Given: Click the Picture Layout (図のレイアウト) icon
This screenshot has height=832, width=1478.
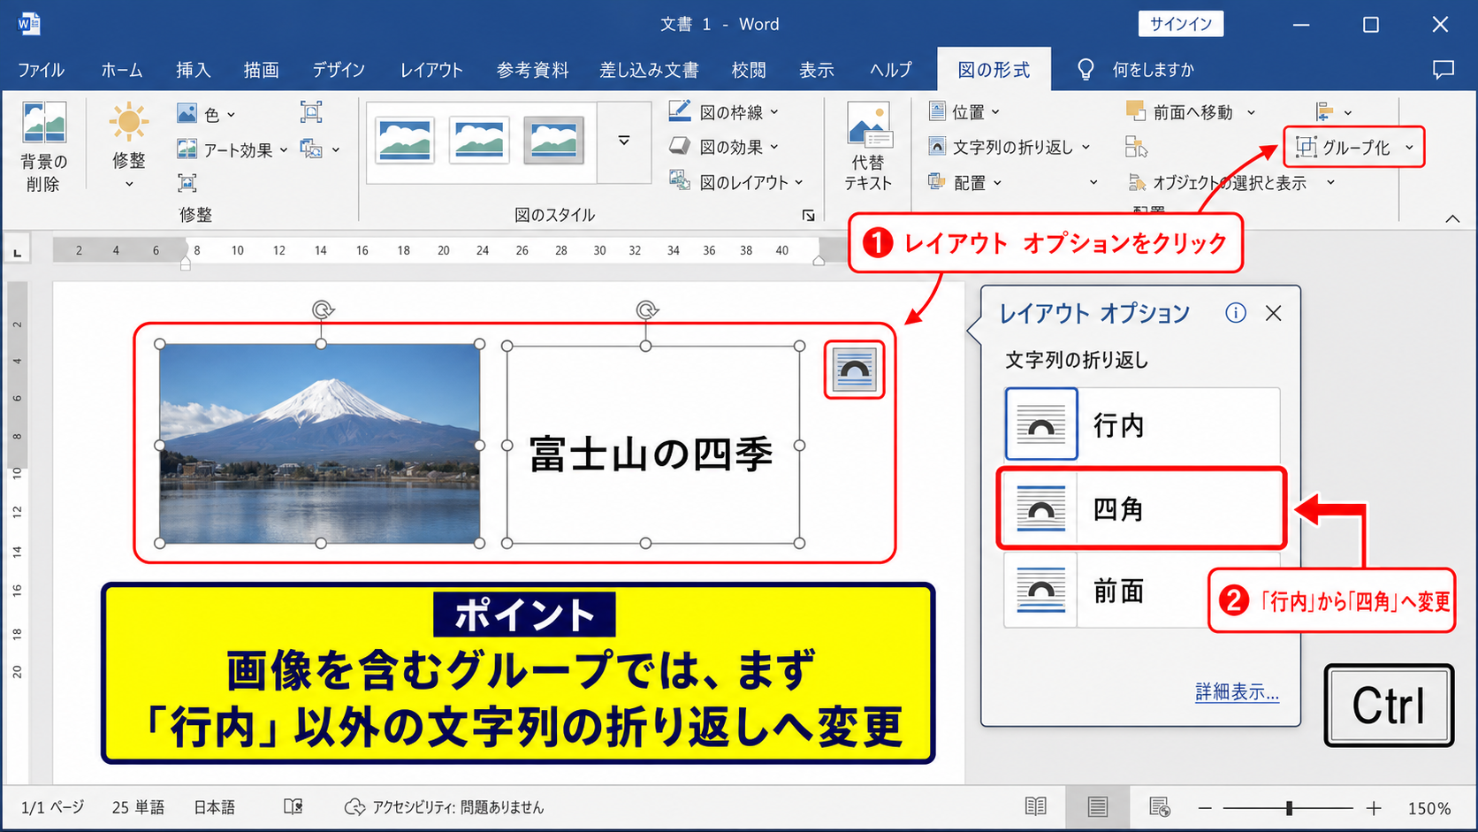Looking at the screenshot, I should [680, 181].
